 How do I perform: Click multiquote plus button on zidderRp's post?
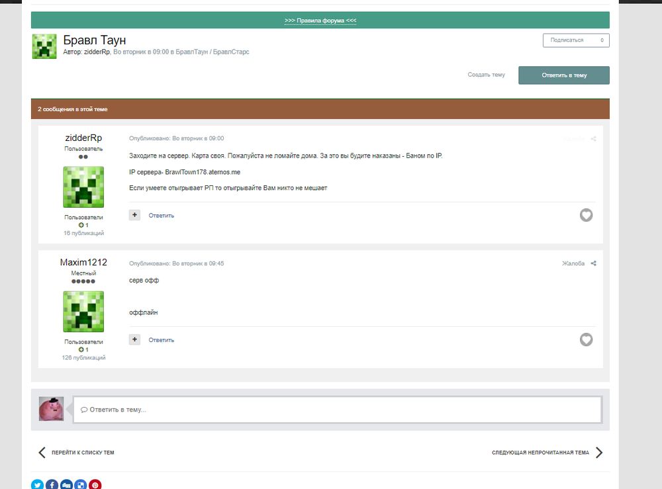pyautogui.click(x=134, y=215)
